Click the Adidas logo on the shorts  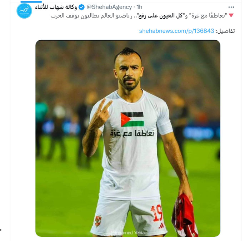[161, 226]
